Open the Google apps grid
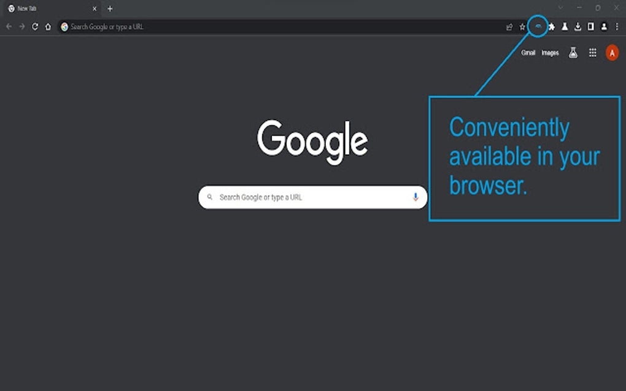The height and width of the screenshot is (391, 626). pos(593,53)
